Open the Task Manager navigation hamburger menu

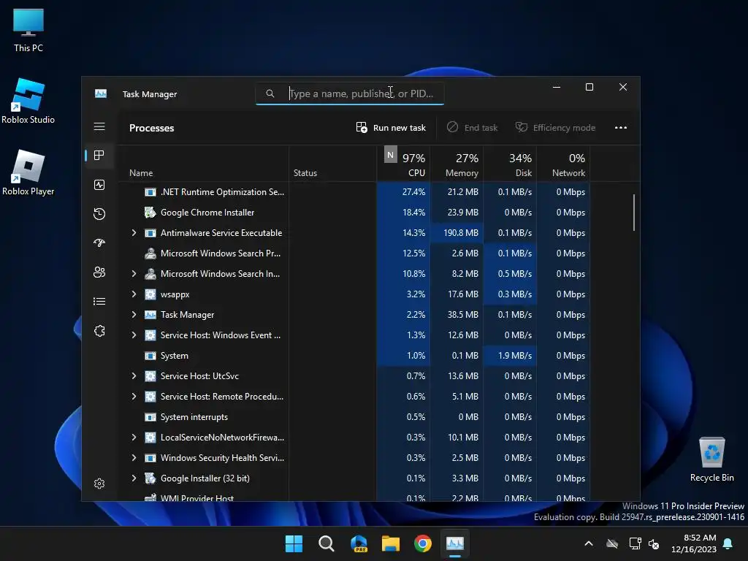point(99,126)
